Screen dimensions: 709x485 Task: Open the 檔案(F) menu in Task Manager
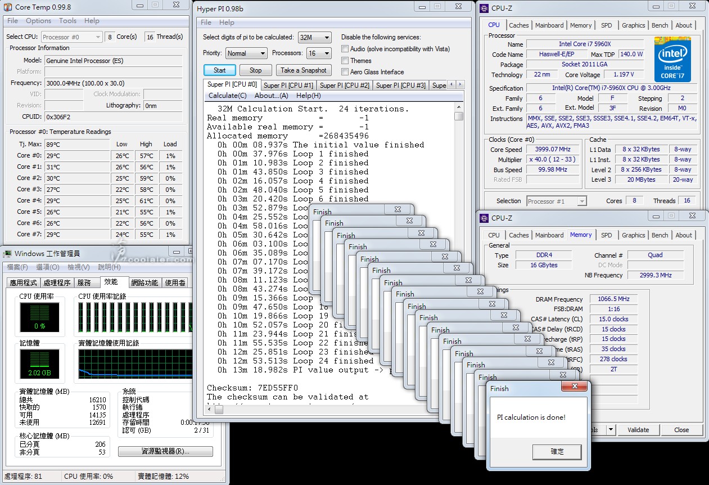[x=17, y=267]
